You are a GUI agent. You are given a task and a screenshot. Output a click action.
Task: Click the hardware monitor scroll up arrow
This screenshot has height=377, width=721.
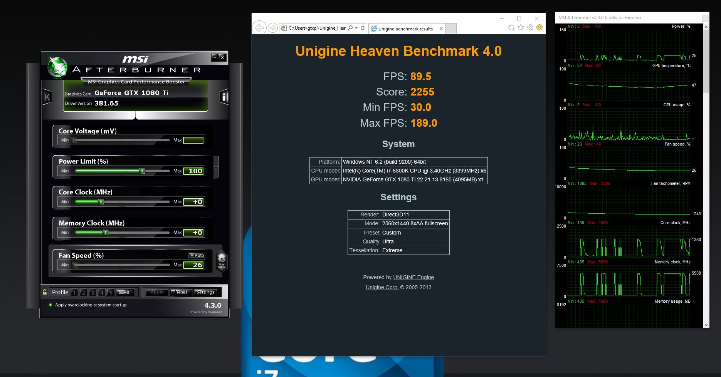point(706,27)
